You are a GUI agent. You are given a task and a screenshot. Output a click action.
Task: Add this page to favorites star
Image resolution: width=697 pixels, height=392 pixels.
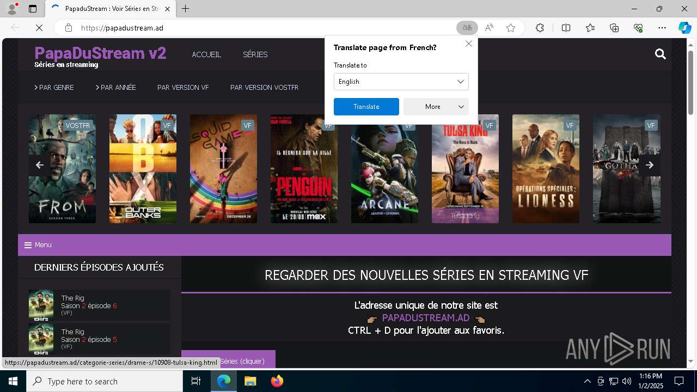click(x=511, y=28)
